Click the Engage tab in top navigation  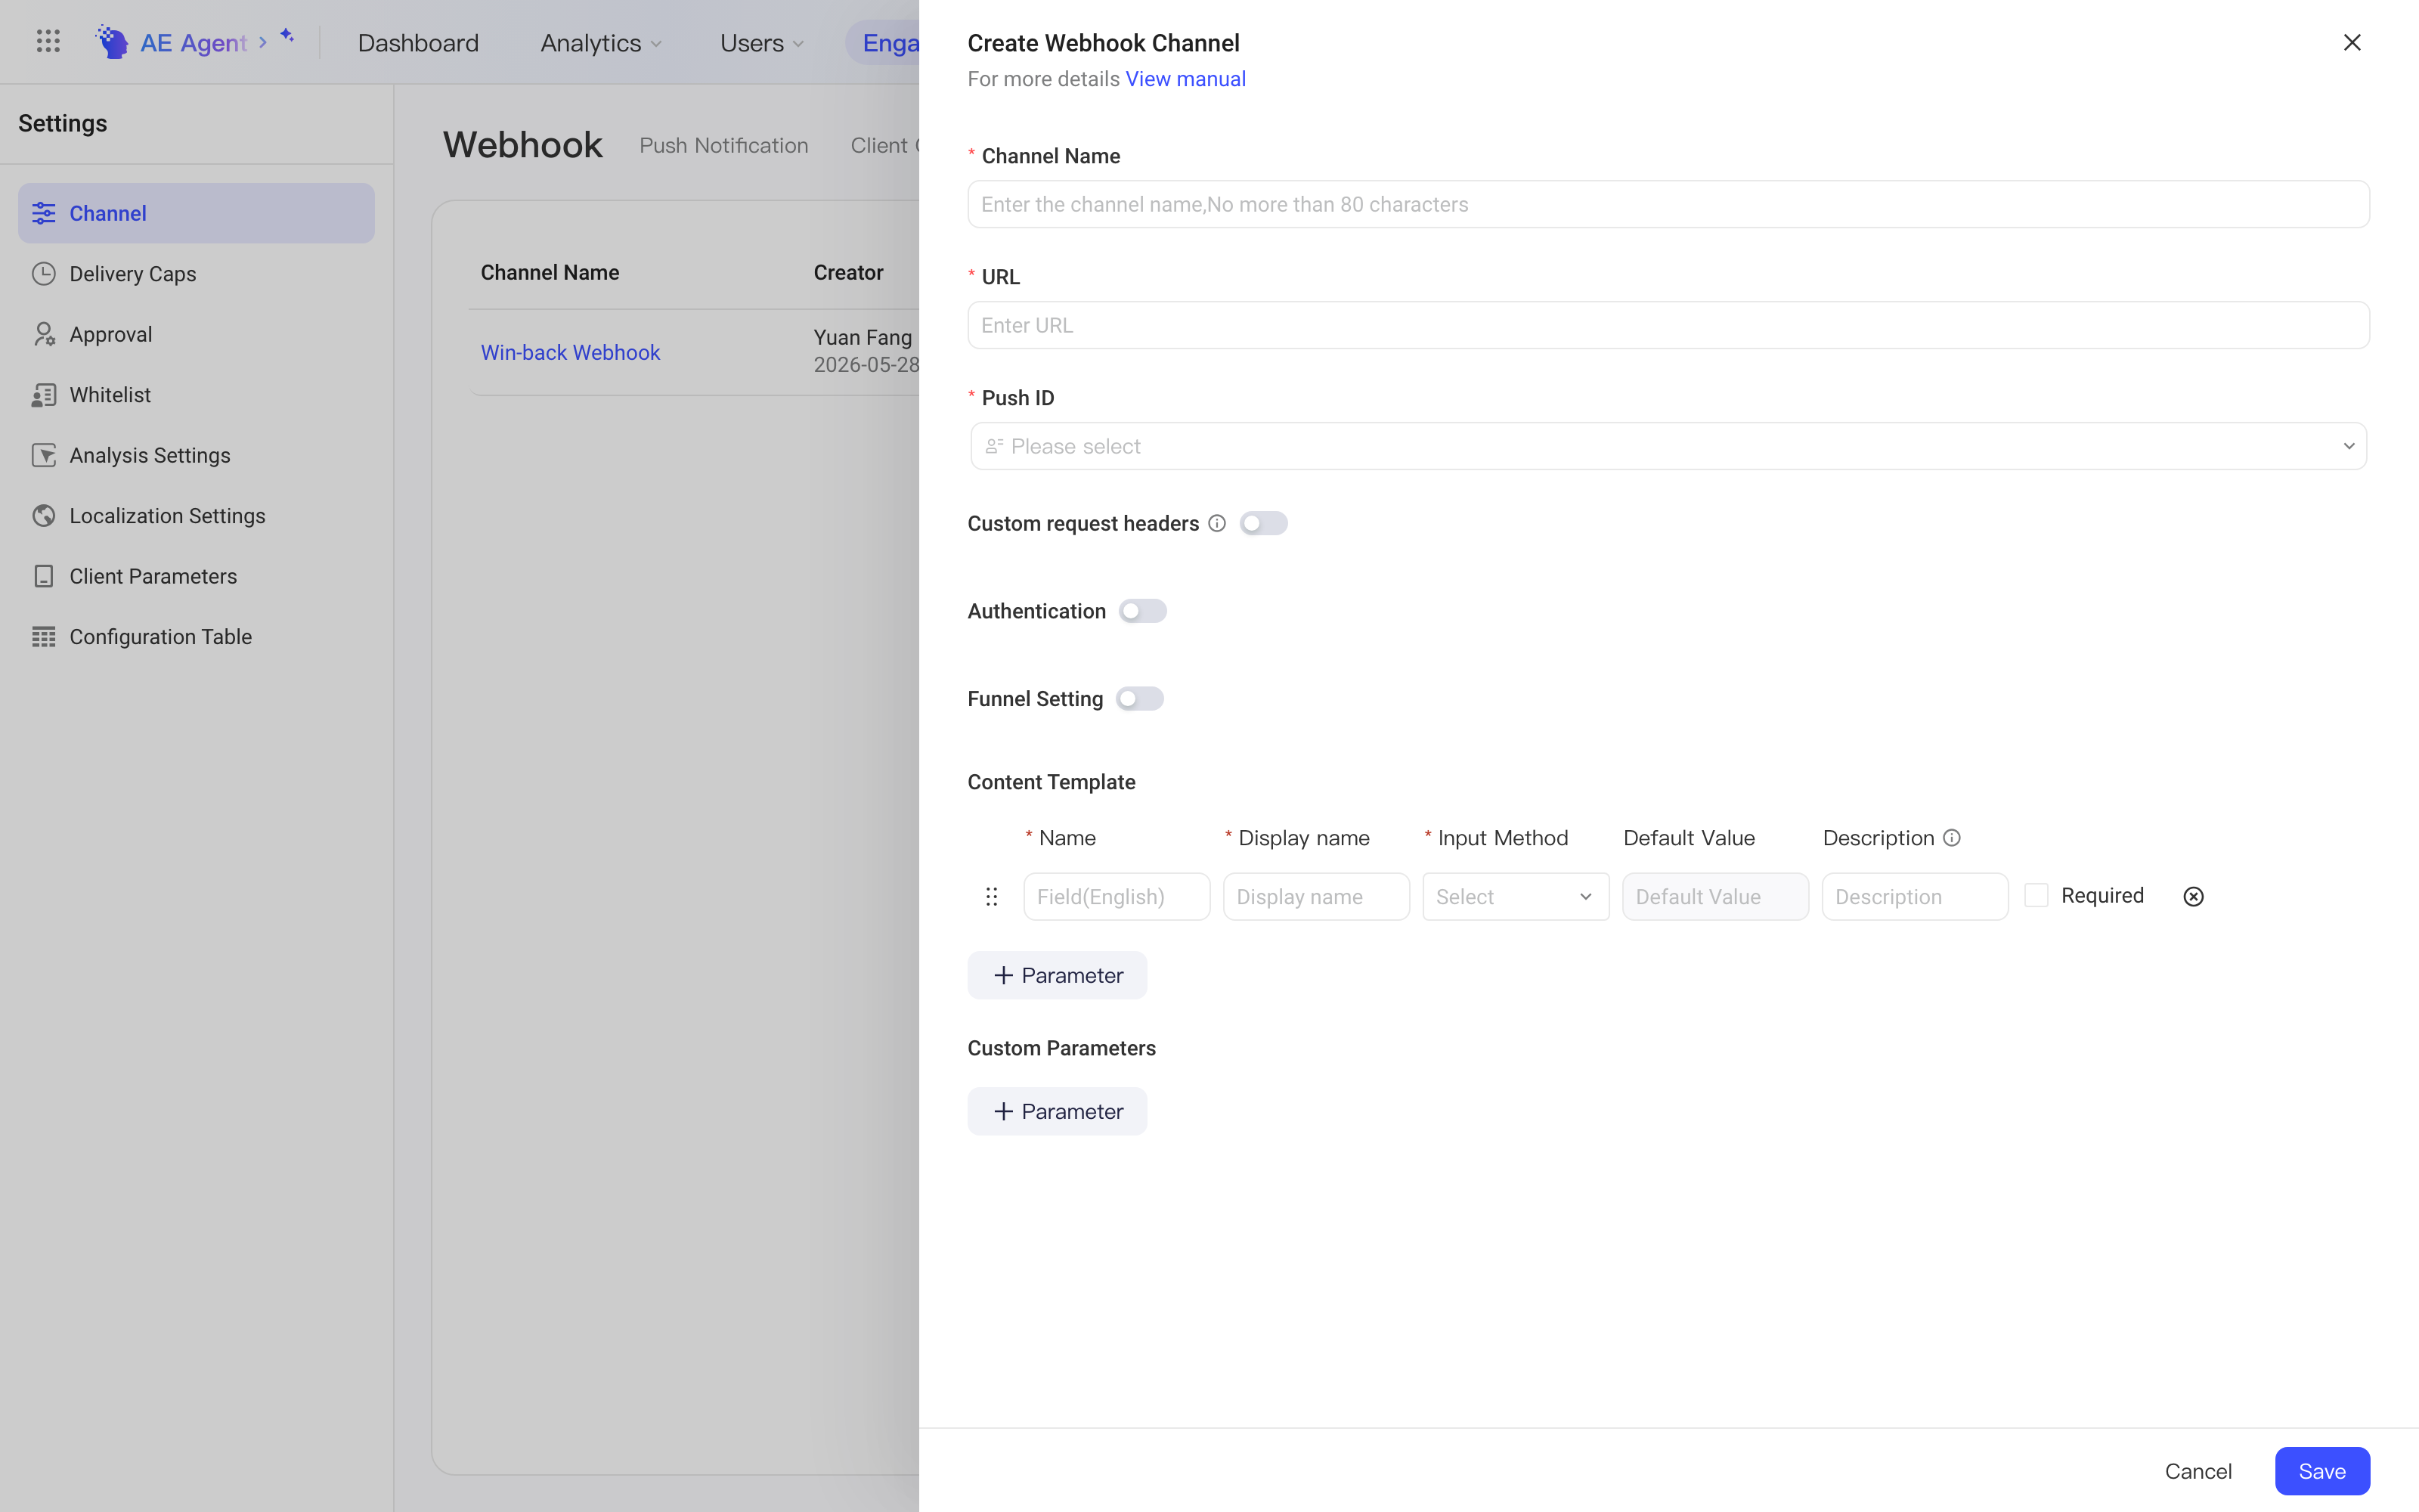tap(884, 43)
